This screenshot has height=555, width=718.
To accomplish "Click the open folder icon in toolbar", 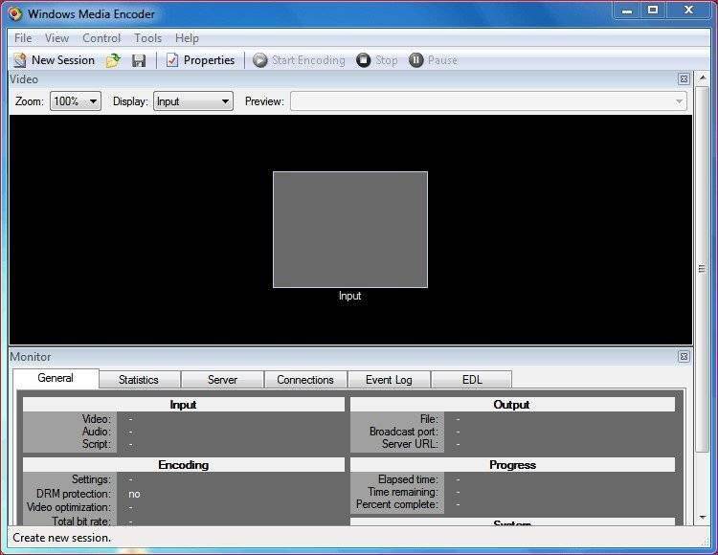I will click(113, 60).
